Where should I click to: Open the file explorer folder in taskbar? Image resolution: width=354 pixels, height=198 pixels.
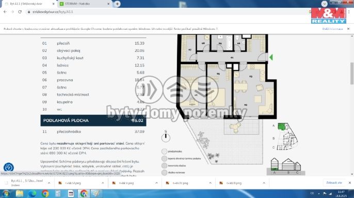click(20, 193)
